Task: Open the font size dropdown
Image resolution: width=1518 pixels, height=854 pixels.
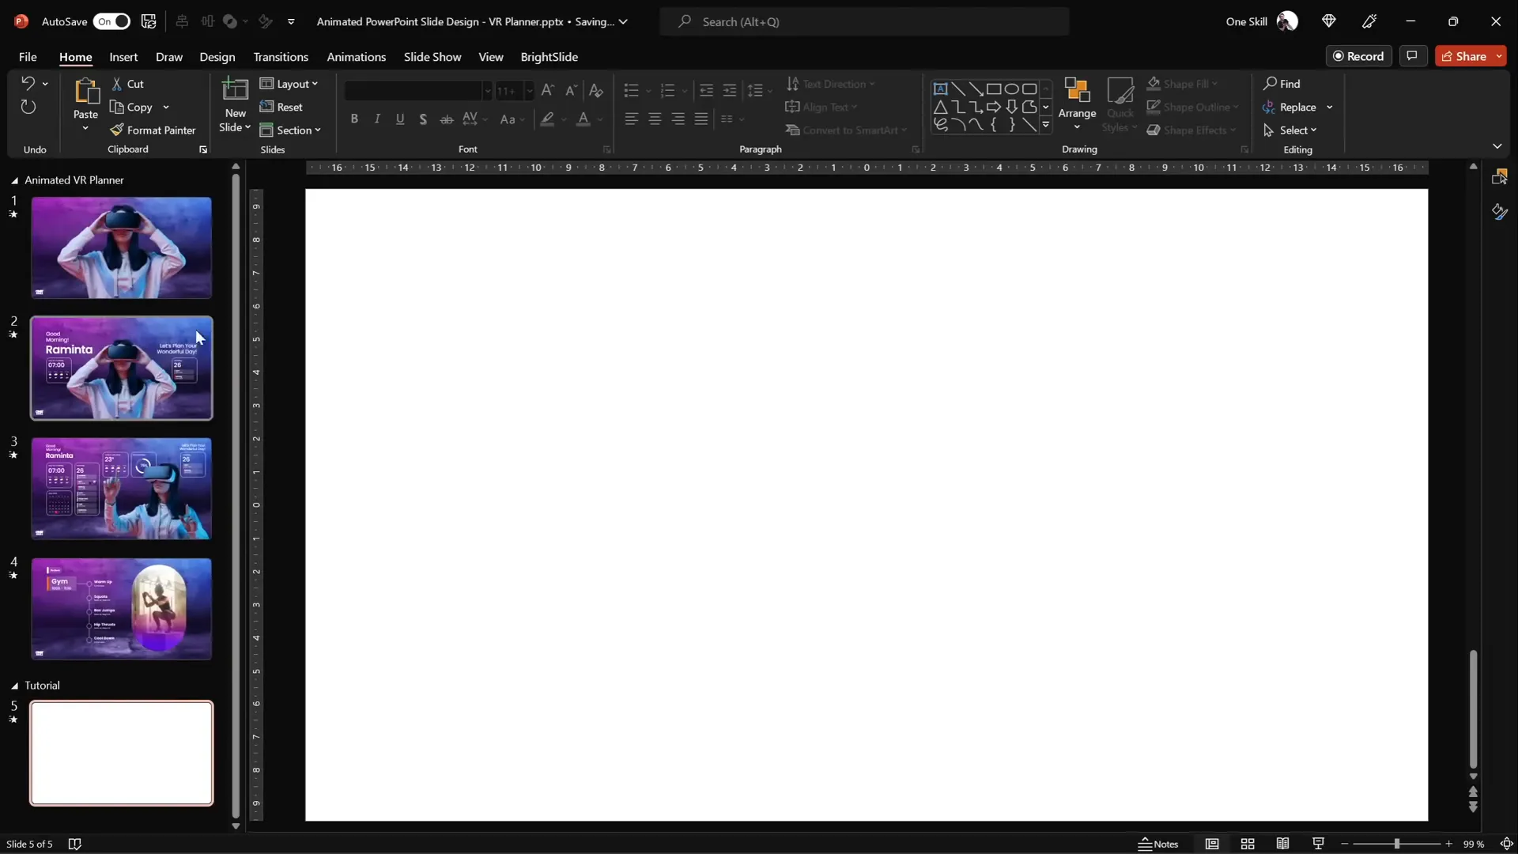Action: tap(529, 90)
